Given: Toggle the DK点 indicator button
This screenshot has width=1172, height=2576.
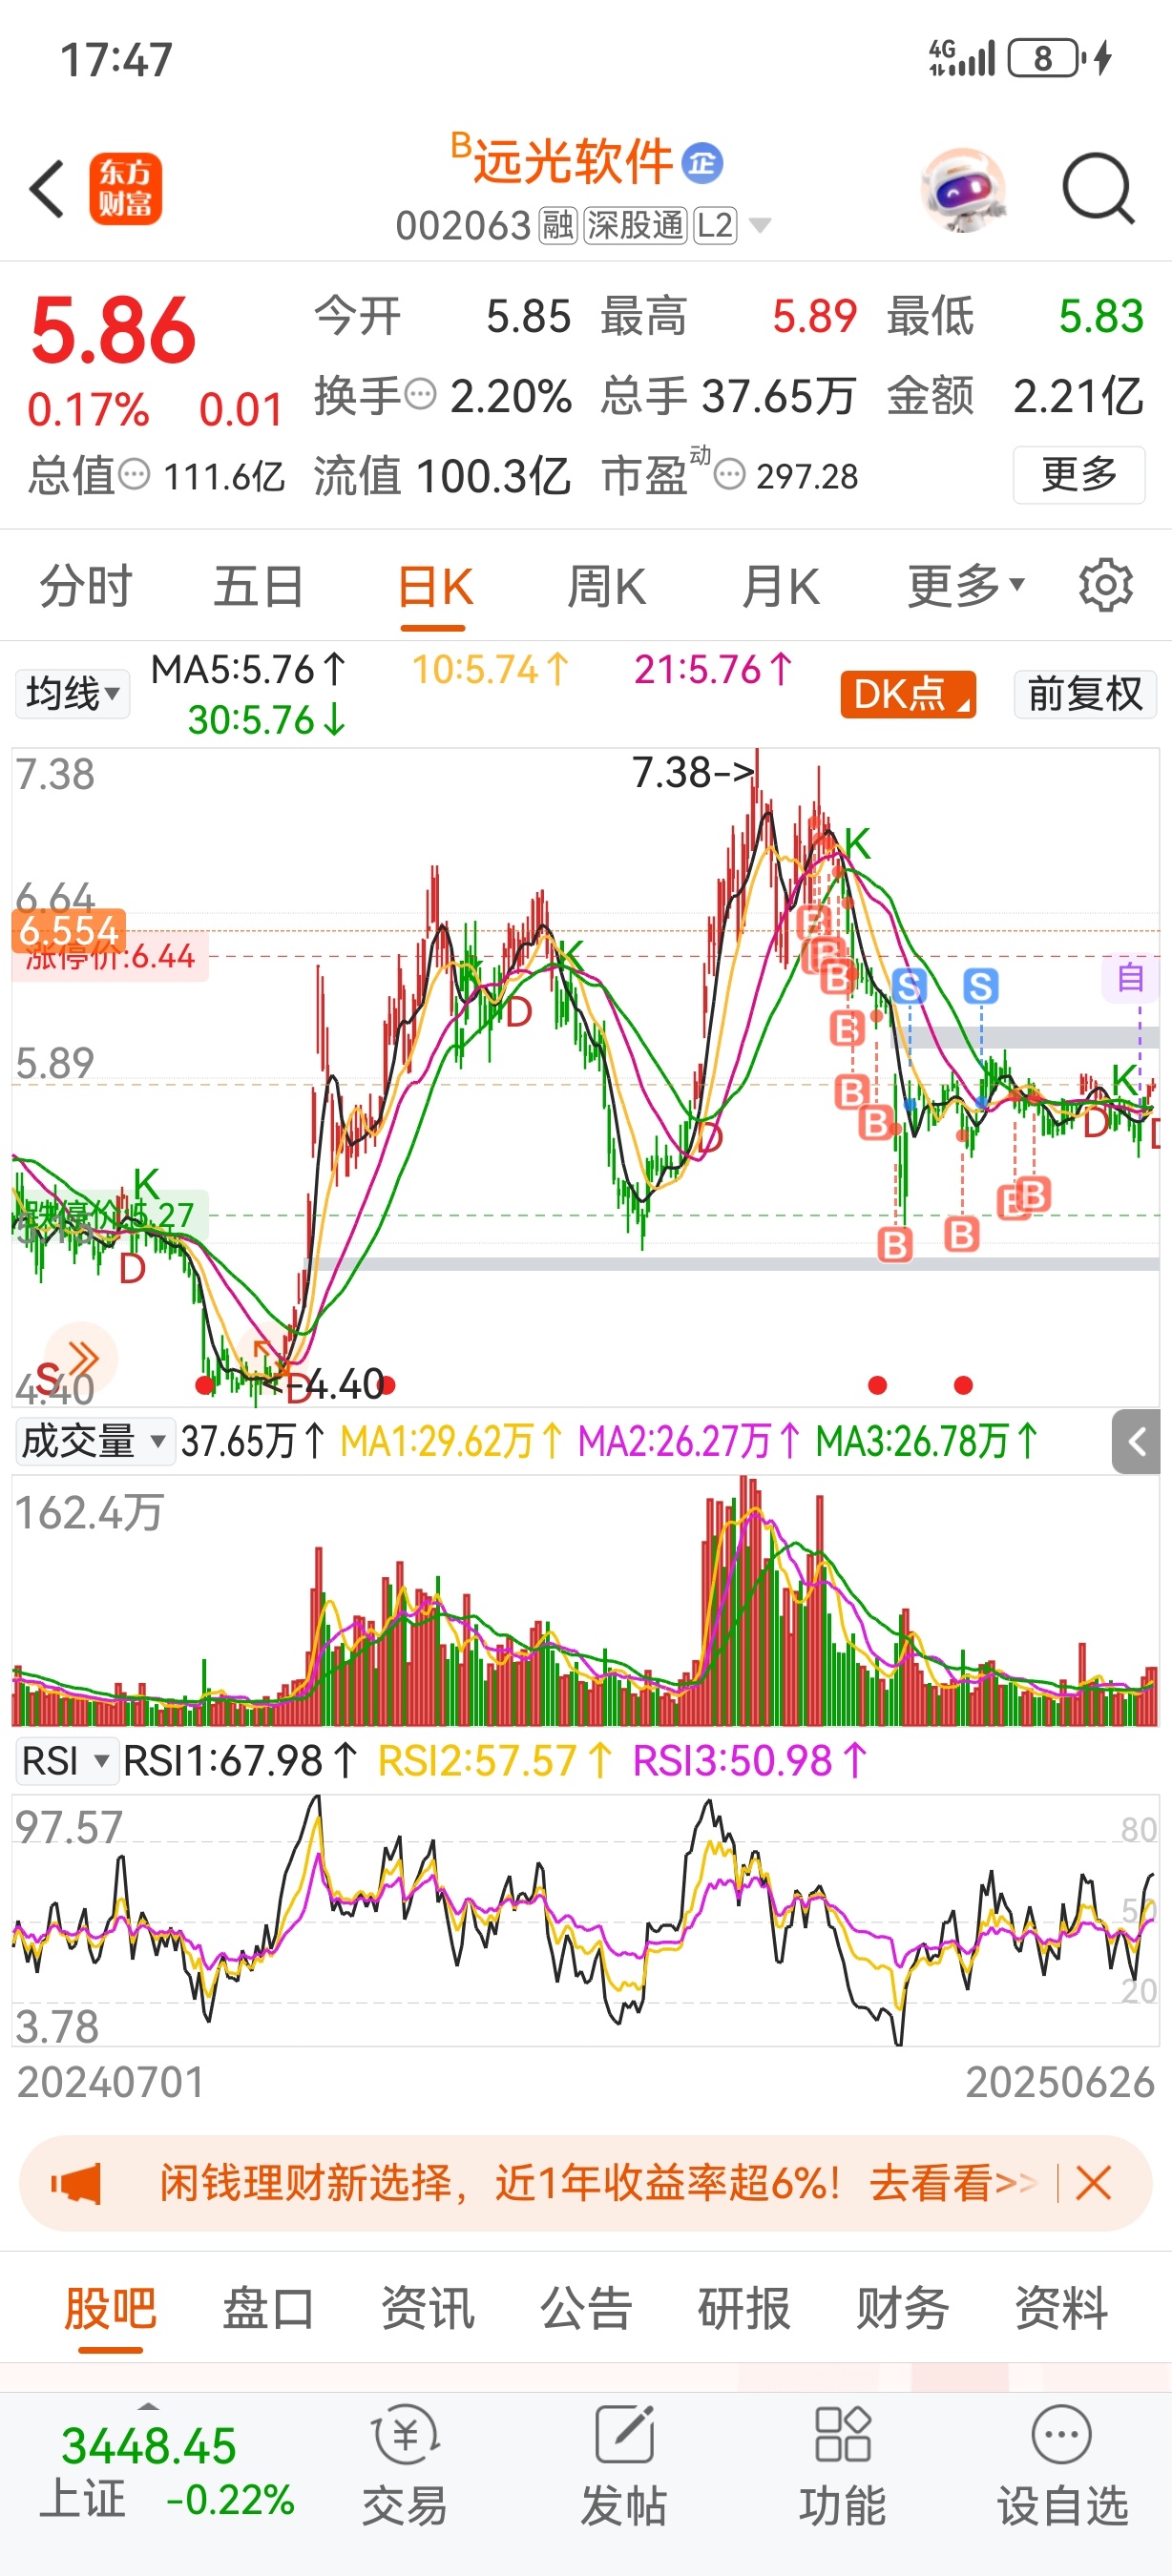Looking at the screenshot, I should pyautogui.click(x=908, y=694).
